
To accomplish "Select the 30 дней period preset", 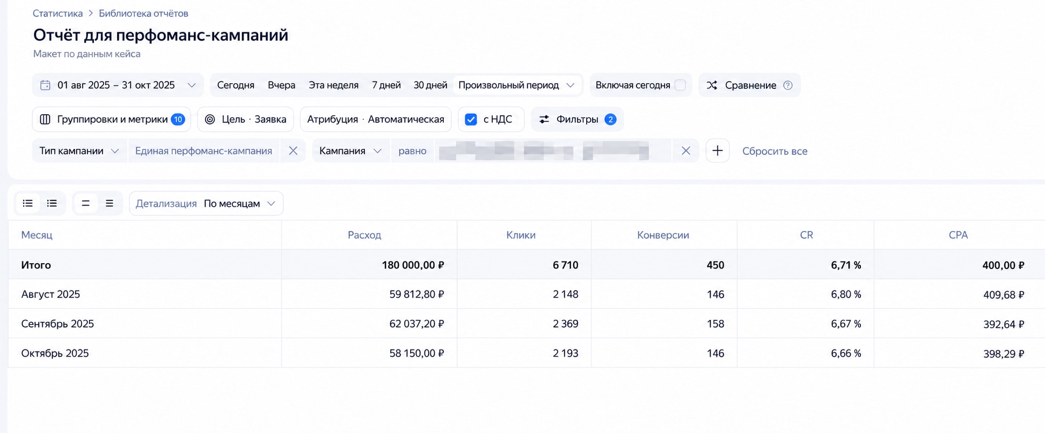I will pyautogui.click(x=430, y=85).
